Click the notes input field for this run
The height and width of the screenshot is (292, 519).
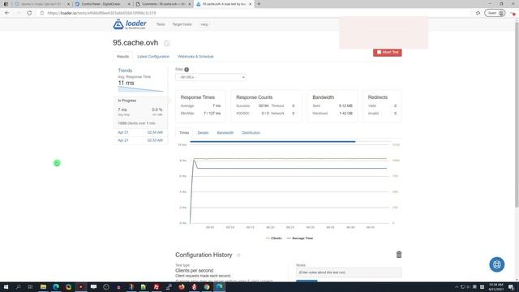point(349,273)
